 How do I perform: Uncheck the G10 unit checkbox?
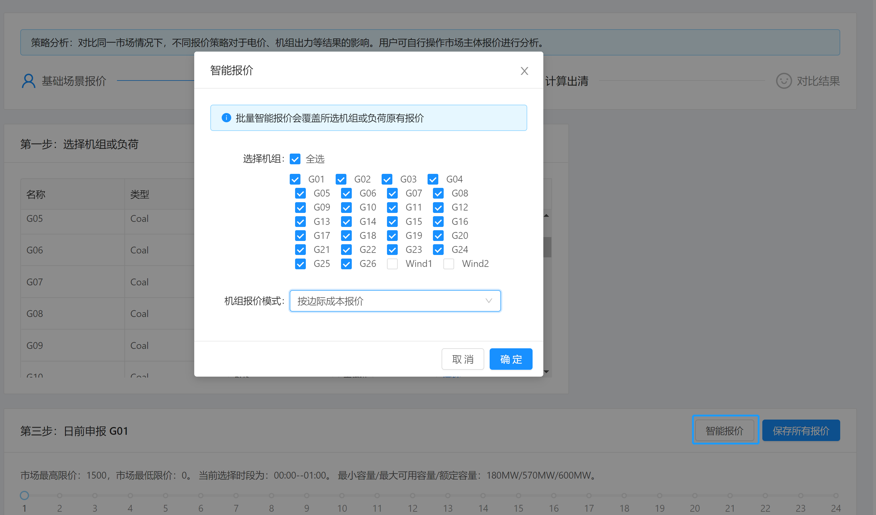346,208
